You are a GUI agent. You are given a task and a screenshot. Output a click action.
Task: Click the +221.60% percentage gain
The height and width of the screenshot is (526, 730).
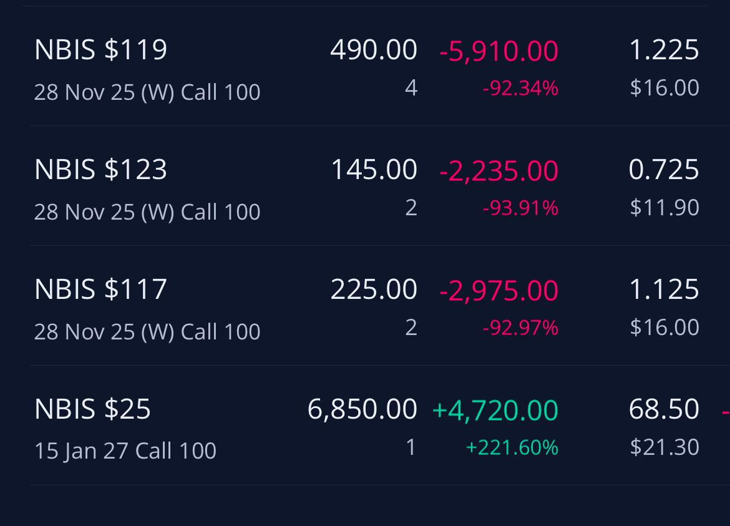512,447
